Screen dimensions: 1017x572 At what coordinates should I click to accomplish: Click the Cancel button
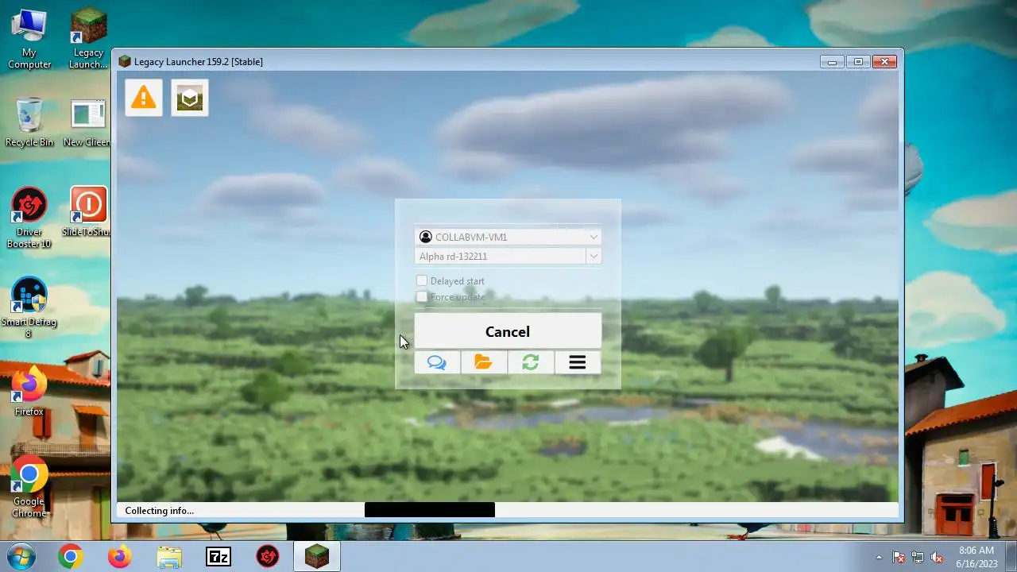508,331
